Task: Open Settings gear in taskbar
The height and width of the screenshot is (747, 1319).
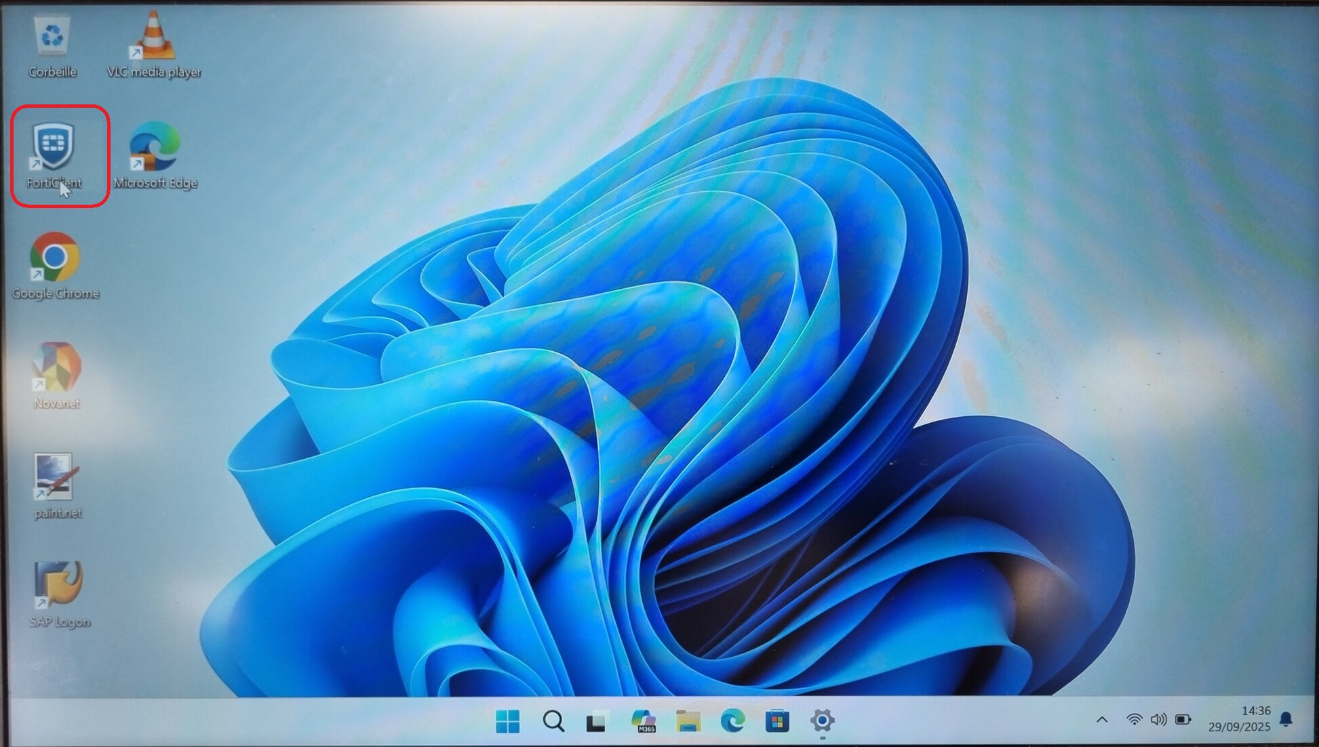Action: 822,721
